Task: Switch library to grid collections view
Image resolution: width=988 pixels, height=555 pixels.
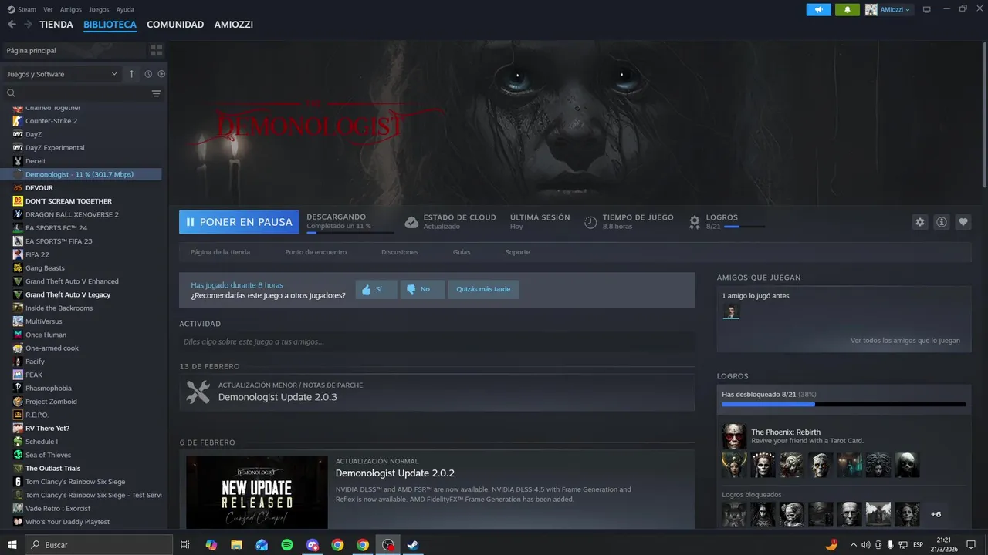Action: [x=157, y=50]
